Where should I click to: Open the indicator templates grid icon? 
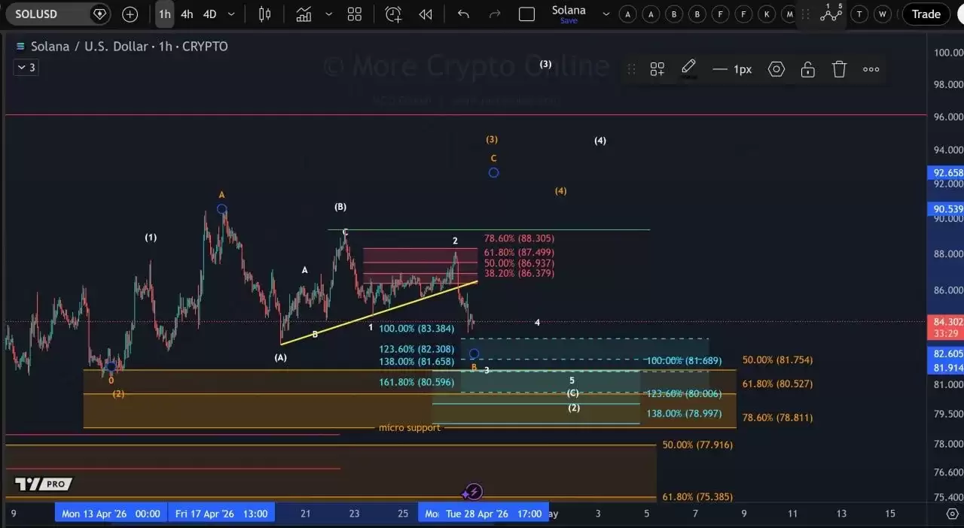tap(354, 14)
